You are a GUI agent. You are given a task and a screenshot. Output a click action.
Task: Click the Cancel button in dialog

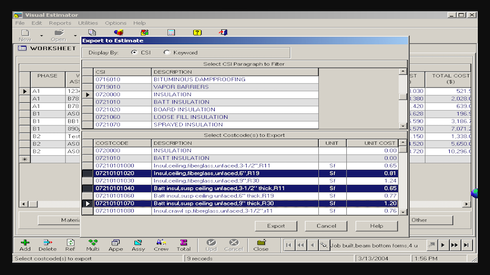326,226
